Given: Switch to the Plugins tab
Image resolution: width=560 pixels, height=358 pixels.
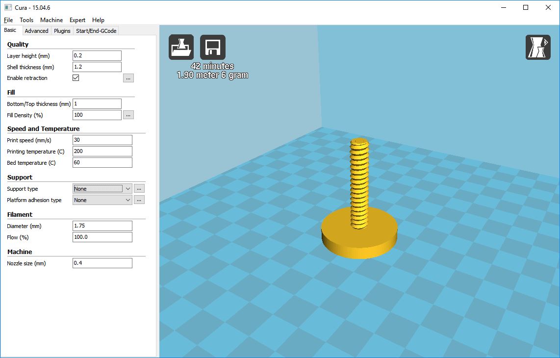Looking at the screenshot, I should pyautogui.click(x=62, y=31).
